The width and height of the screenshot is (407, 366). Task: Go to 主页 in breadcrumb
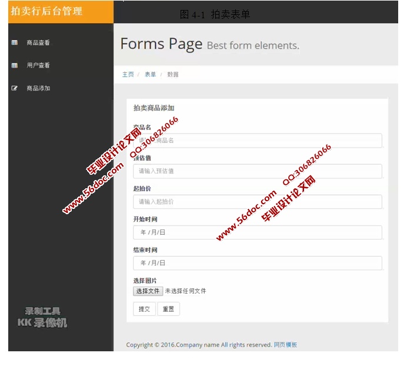click(x=128, y=75)
